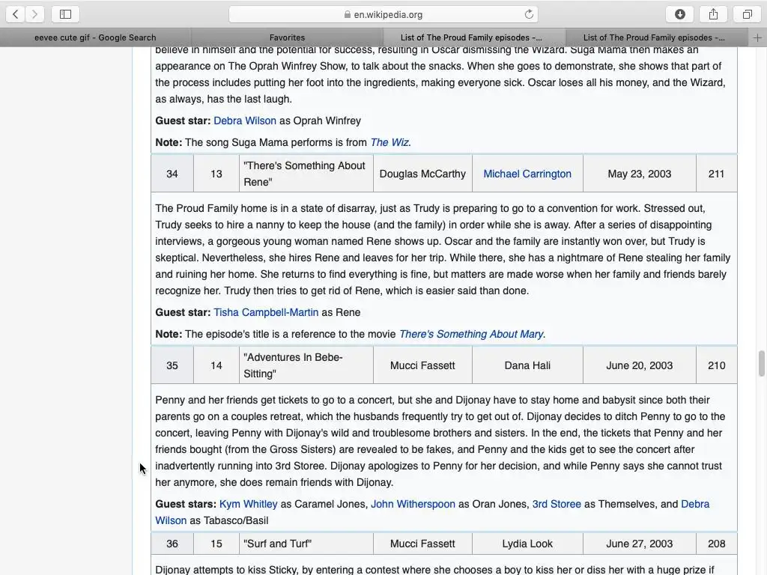Open Kym Whitley link
This screenshot has height=575, width=767.
tap(249, 504)
